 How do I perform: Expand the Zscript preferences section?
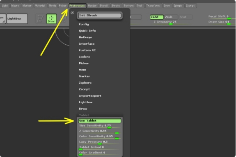84,89
